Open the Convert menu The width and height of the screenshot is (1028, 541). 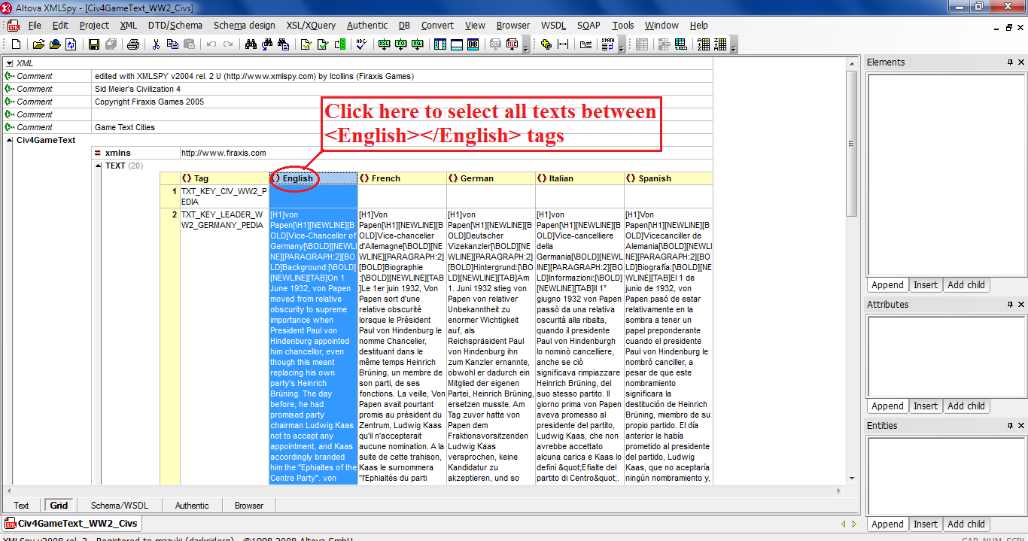(x=437, y=26)
